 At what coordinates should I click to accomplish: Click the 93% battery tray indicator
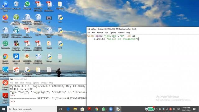[x=151, y=109]
